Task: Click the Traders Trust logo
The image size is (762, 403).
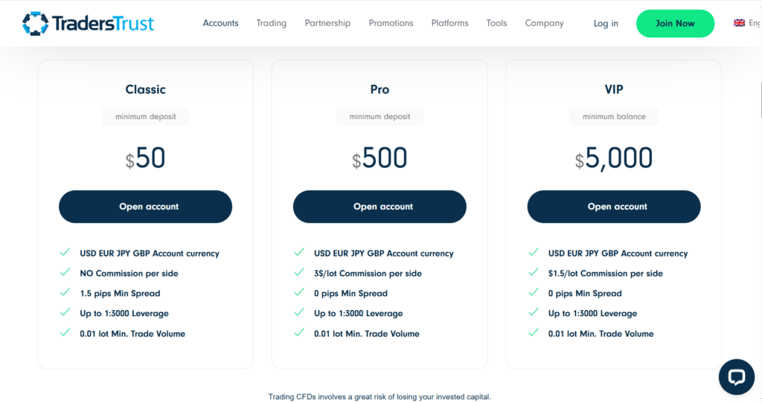Action: (x=88, y=23)
